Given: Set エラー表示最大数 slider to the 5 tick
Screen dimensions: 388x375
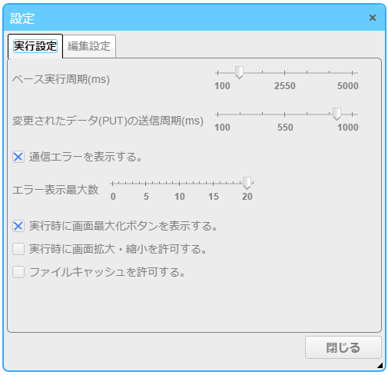Looking at the screenshot, I should (145, 184).
